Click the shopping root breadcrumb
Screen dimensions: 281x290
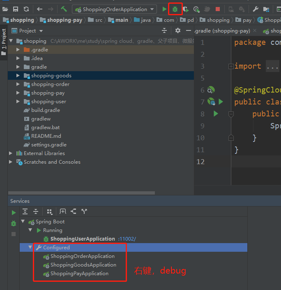[18, 20]
